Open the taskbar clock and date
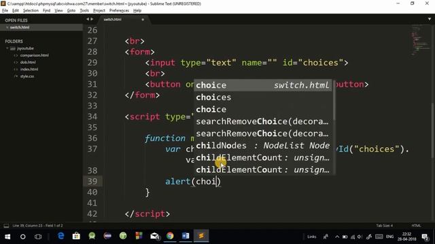 click(x=406, y=237)
